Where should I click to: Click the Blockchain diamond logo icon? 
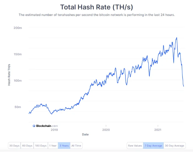click(x=34, y=126)
